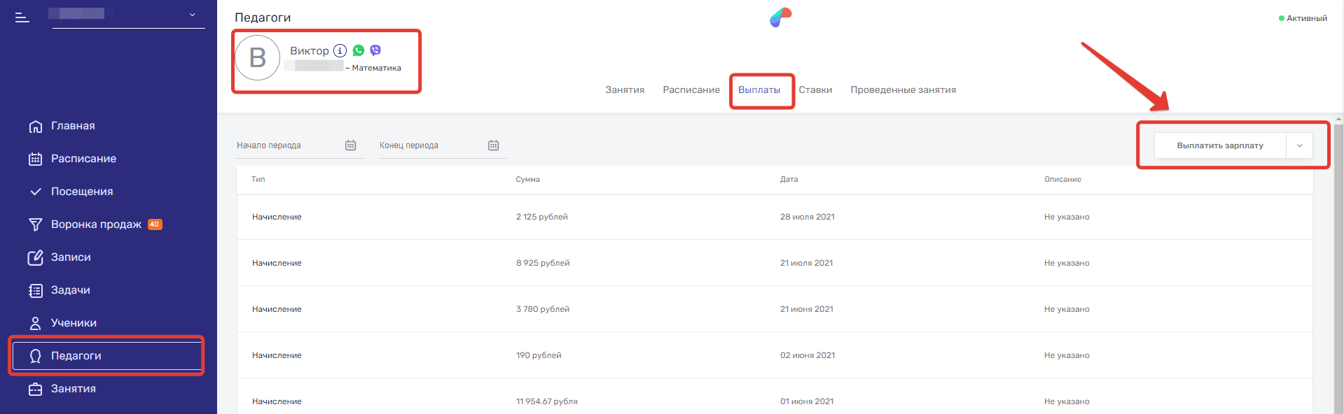Expand the Выплатить зарплату dropdown arrow
Viewport: 1344px width, 414px height.
pos(1299,145)
